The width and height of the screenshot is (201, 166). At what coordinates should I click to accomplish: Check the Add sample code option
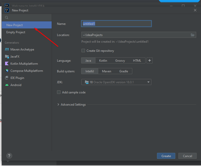[59, 92]
